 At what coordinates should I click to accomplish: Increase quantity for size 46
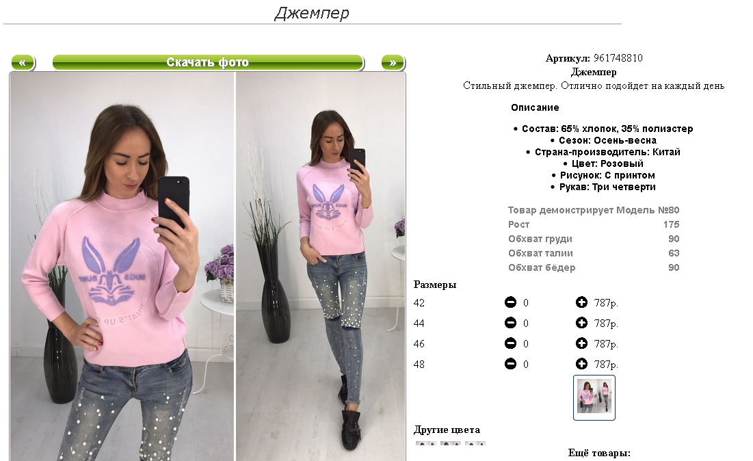[581, 343]
